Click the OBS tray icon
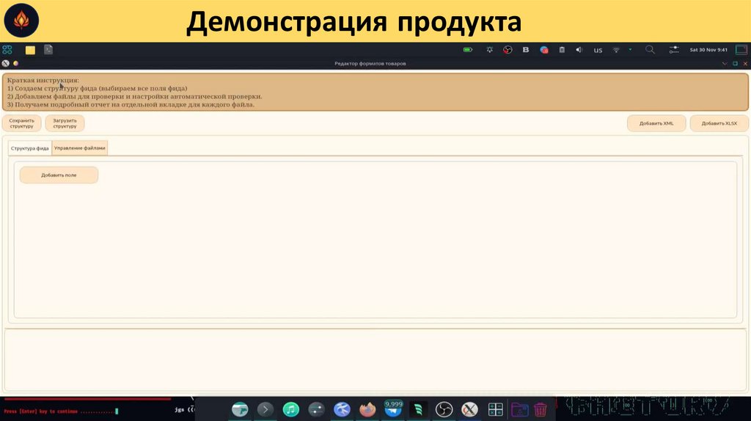 point(508,50)
